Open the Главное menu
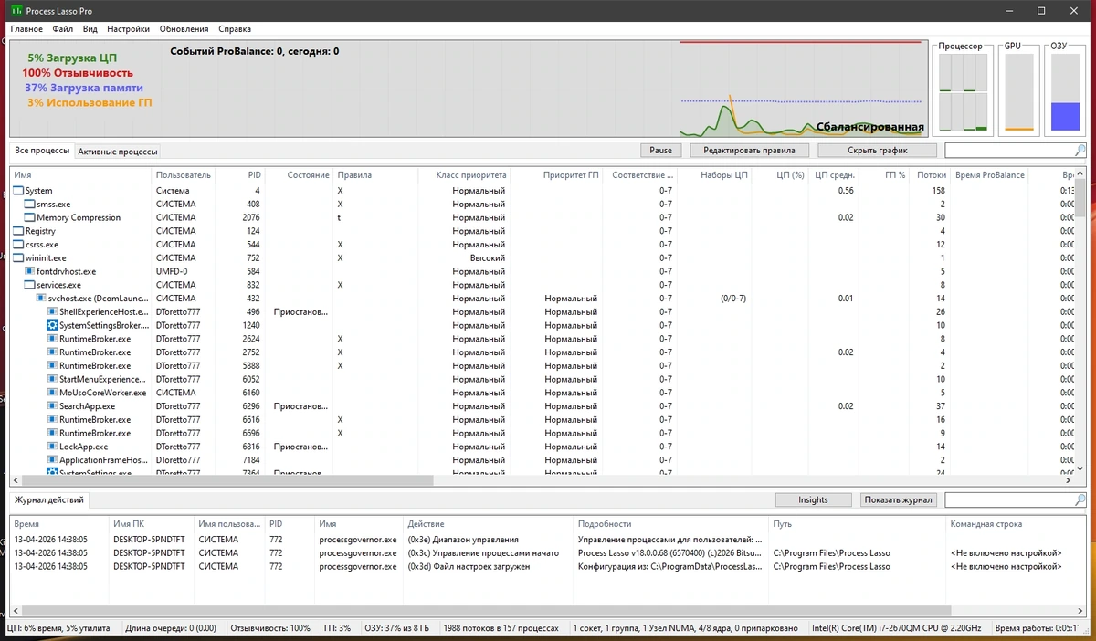Screen dimensions: 1096x641 click(x=27, y=29)
